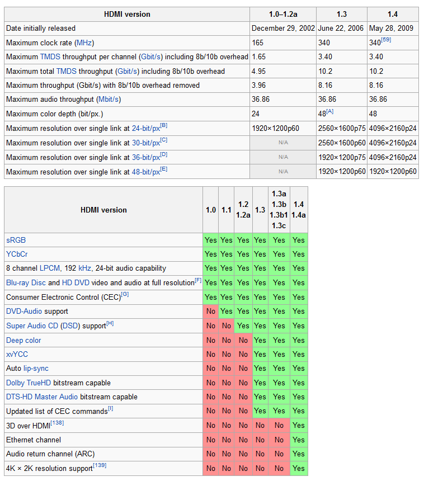The width and height of the screenshot is (424, 481).
Task: Open the 30-bit/px link
Action: (x=146, y=143)
